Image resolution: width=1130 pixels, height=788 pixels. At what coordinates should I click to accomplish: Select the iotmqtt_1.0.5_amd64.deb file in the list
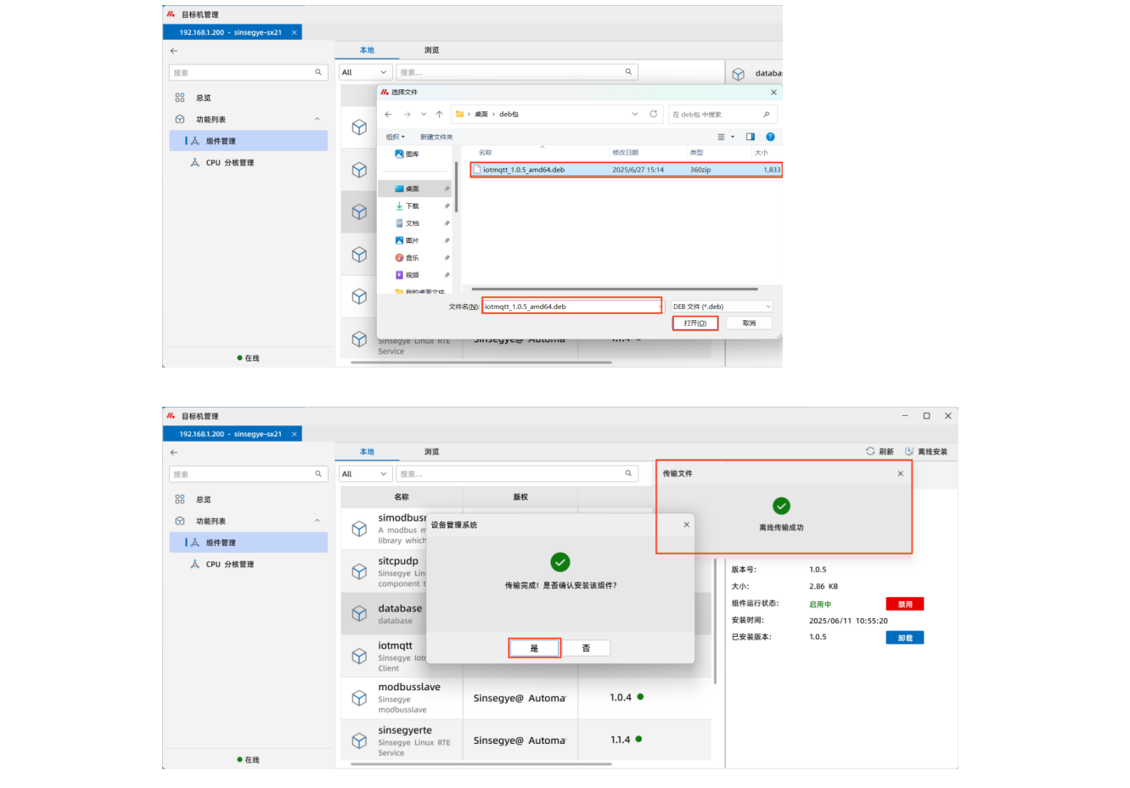click(524, 170)
